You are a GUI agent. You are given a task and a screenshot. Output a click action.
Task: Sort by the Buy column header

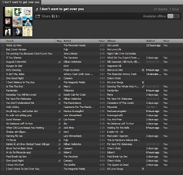coord(59,41)
